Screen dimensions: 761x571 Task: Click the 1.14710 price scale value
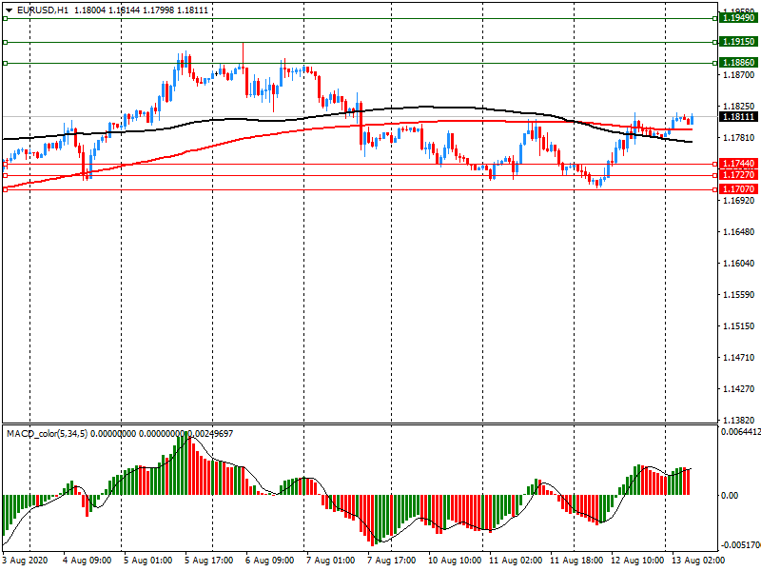pyautogui.click(x=739, y=358)
